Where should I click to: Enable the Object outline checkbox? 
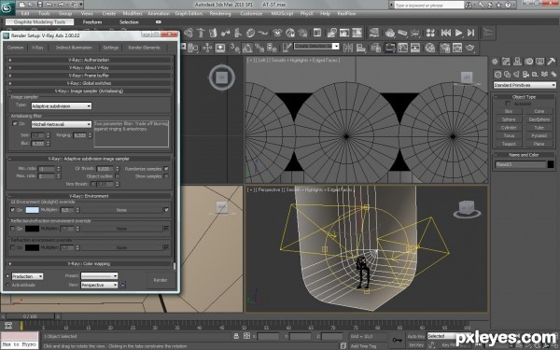point(118,176)
